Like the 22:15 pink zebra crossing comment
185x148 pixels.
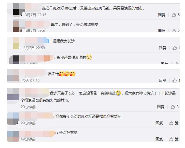175,15
